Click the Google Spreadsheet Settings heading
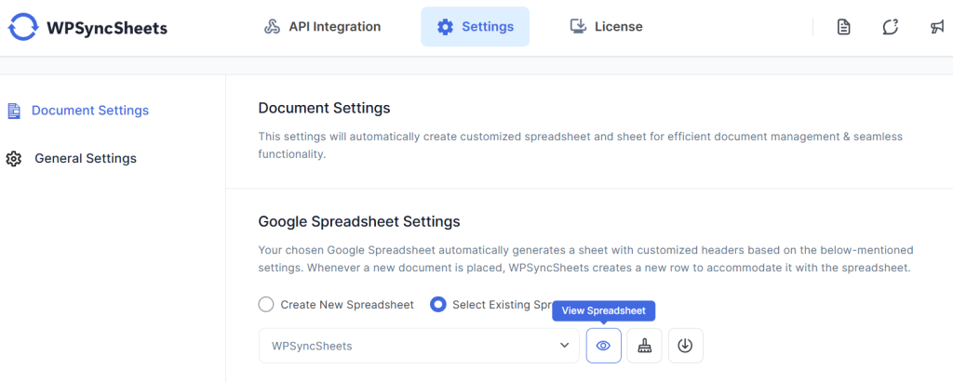 (x=359, y=221)
